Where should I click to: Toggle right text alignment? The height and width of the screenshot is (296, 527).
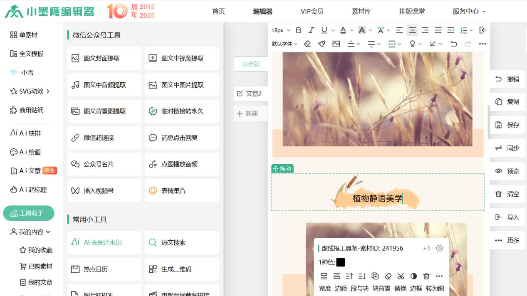click(x=425, y=30)
